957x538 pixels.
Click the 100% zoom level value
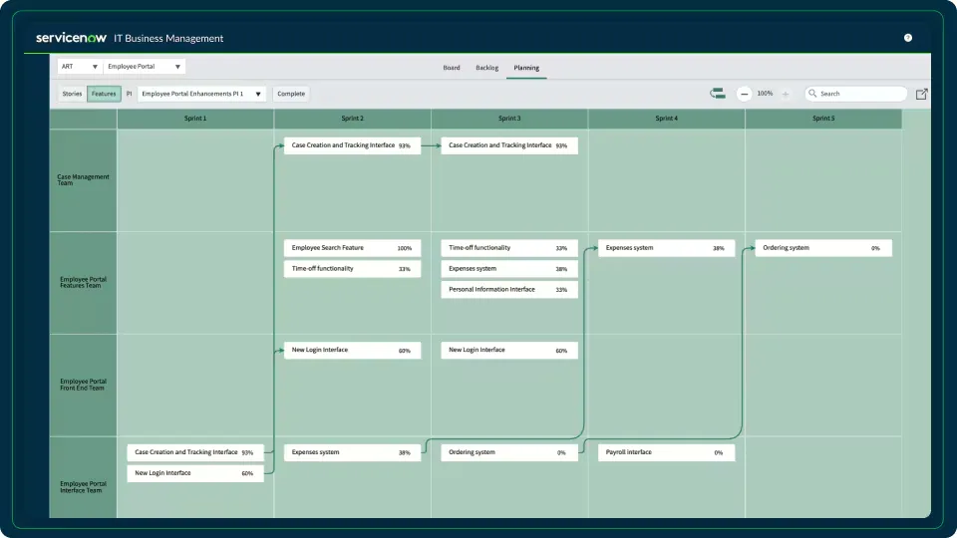coord(765,94)
